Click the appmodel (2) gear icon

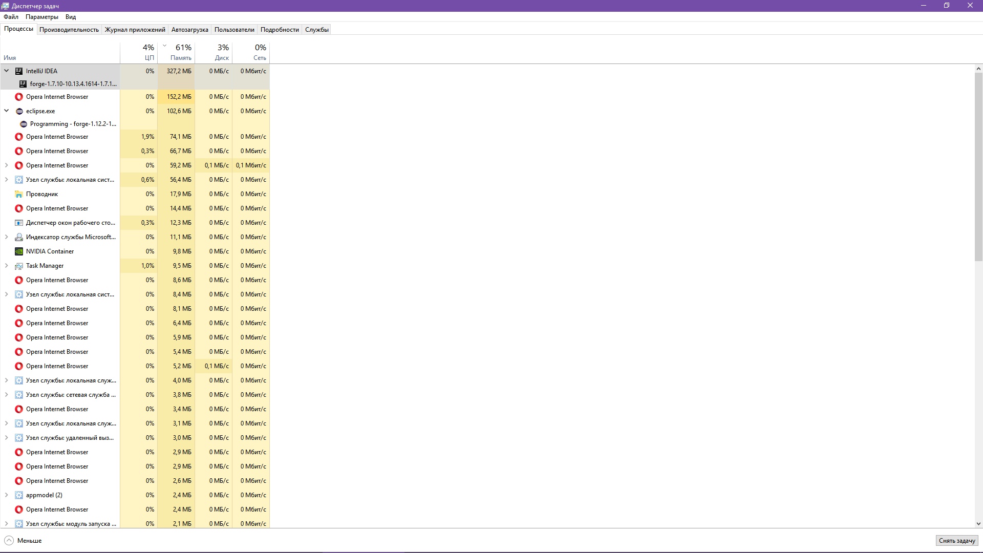[x=19, y=495]
